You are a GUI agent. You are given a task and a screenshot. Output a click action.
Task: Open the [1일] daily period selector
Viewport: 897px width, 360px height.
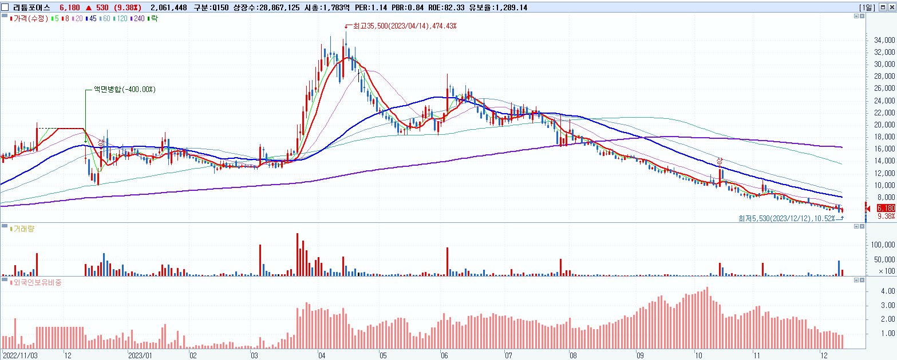868,7
